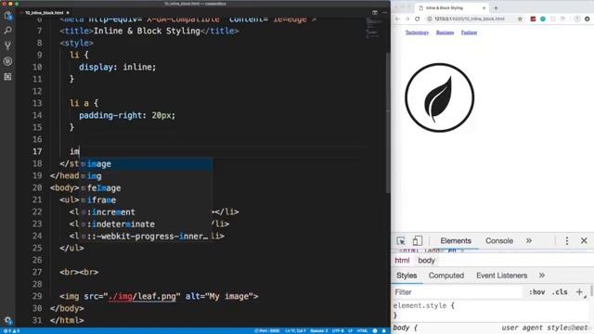Screen dimensions: 594x334
Task: Open a new browser tab with plus
Action: coord(496,8)
